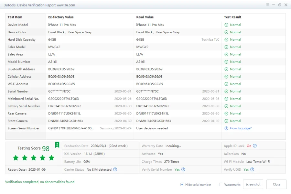Click the Activated value Yes

(x=160, y=154)
